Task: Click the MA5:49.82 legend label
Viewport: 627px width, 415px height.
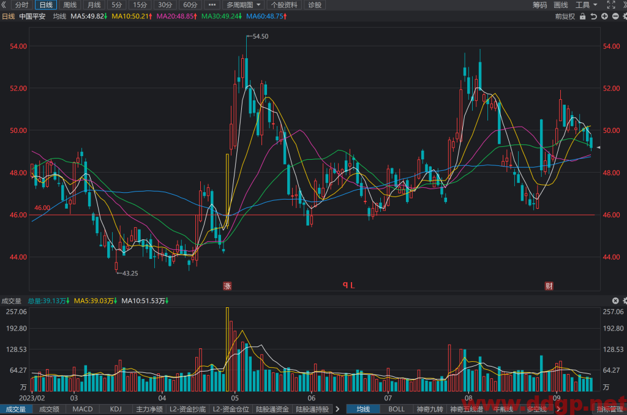Action: [x=89, y=17]
